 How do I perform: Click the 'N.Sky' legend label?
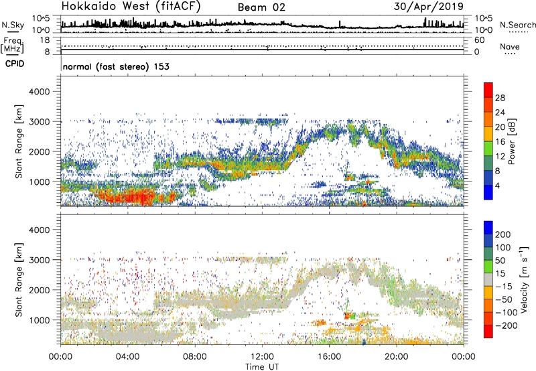(x=13, y=25)
